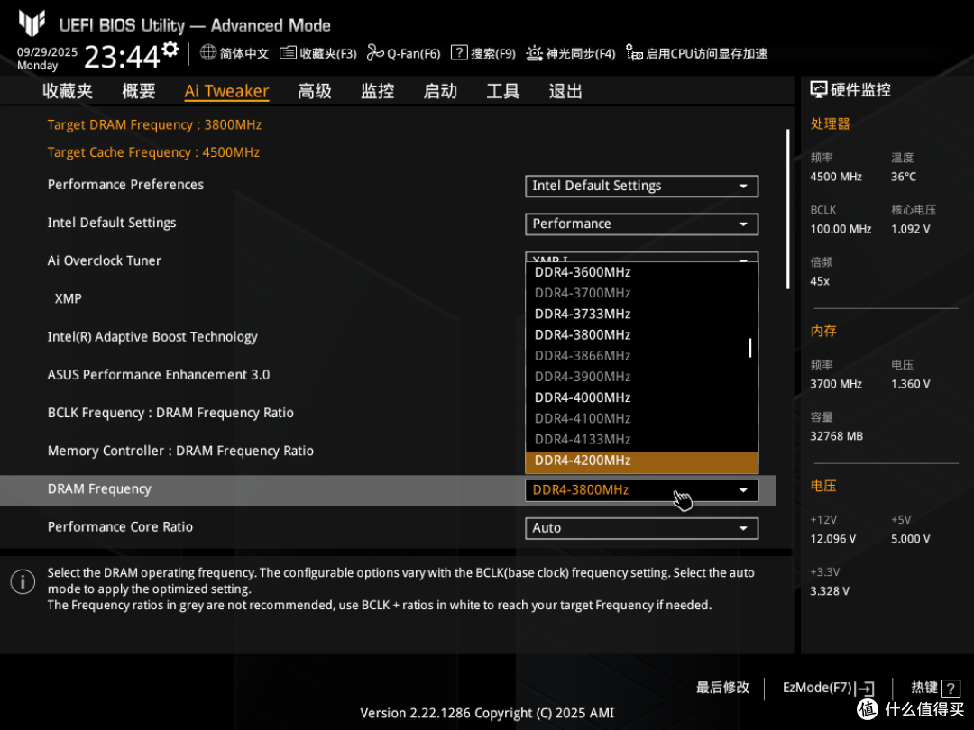Click the dropdown list scrollbar thumb
Screen dimensions: 974x730
click(x=749, y=348)
